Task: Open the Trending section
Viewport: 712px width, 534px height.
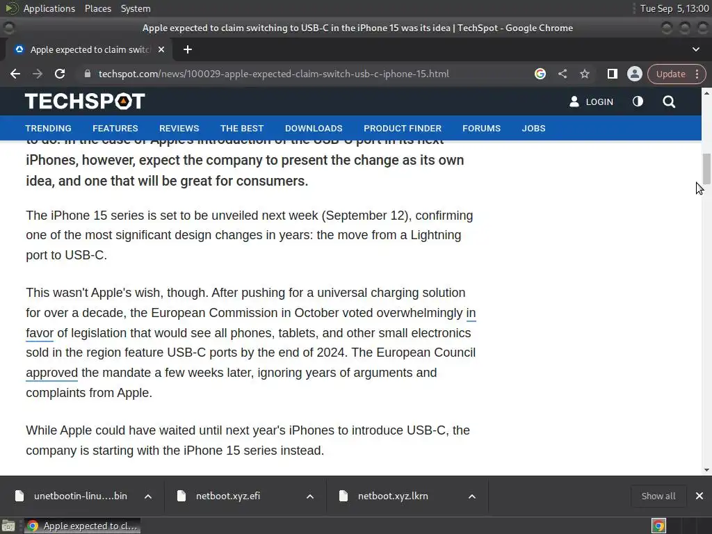Action: (48, 129)
